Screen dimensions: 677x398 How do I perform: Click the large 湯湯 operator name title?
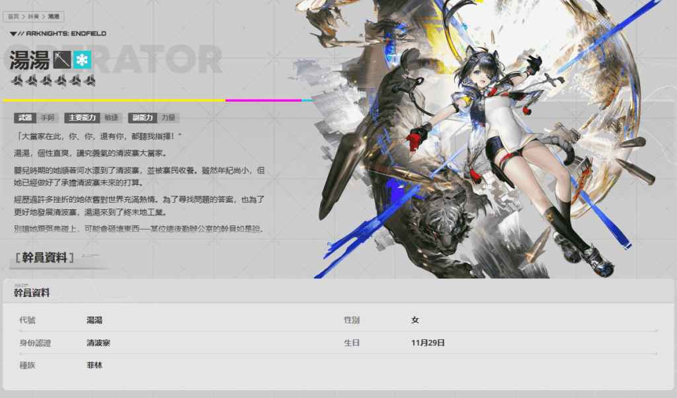[29, 60]
